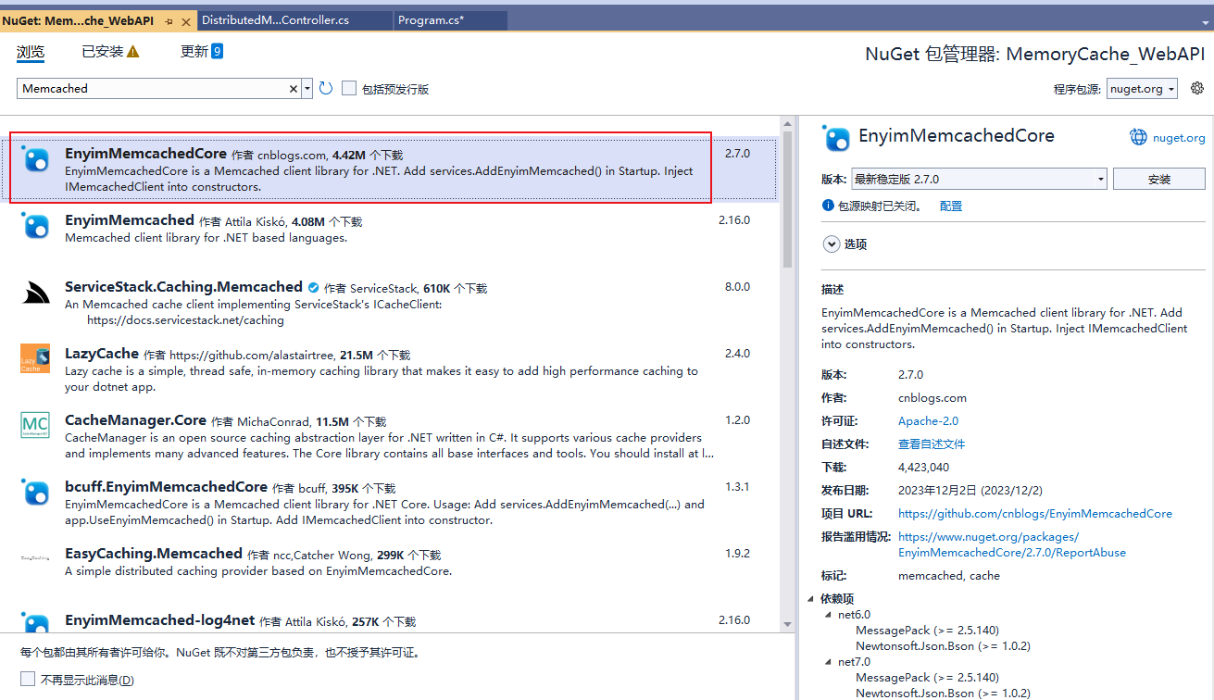
Task: Select EnyimMemcachedCore package row title
Action: (145, 154)
